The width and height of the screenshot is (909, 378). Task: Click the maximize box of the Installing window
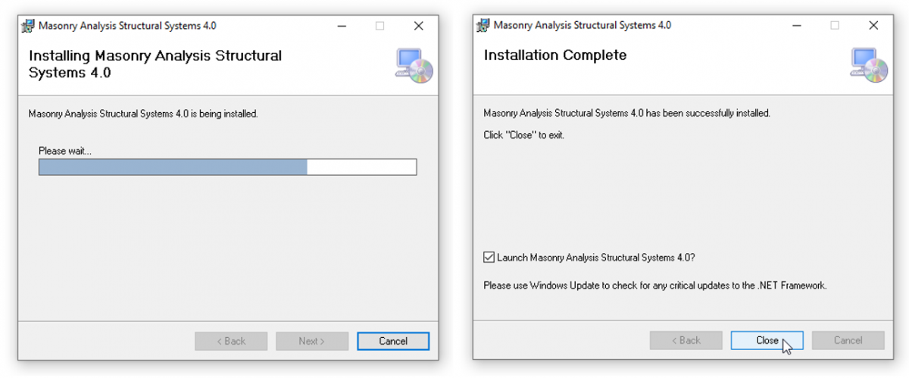tap(380, 25)
